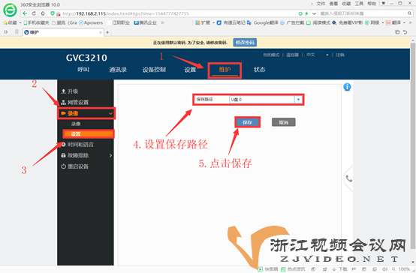The height and width of the screenshot is (273, 416).
Task: Switch to the 维护 tab
Action: (x=225, y=70)
